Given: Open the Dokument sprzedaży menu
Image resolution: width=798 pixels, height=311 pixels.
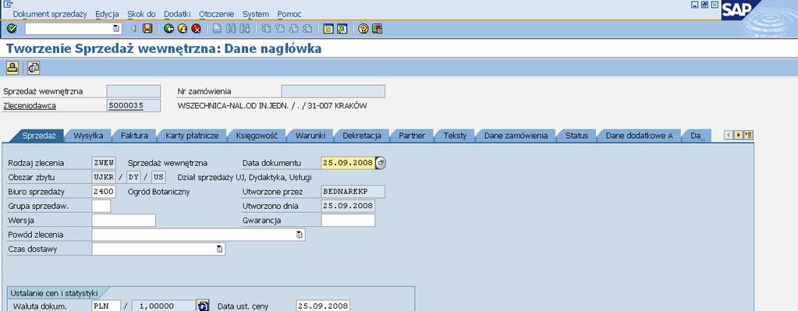Looking at the screenshot, I should [x=50, y=14].
